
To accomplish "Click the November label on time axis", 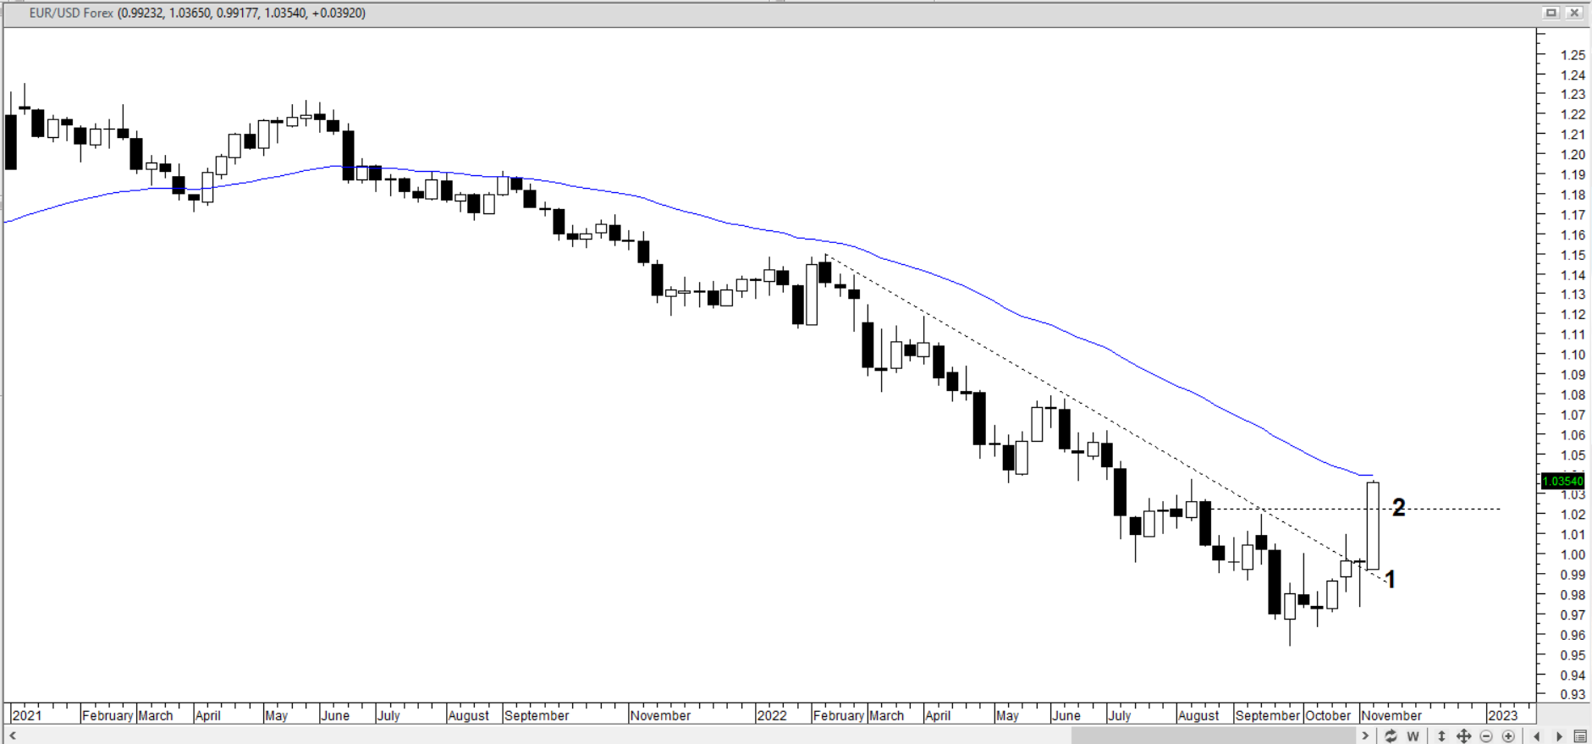I will 1391,715.
